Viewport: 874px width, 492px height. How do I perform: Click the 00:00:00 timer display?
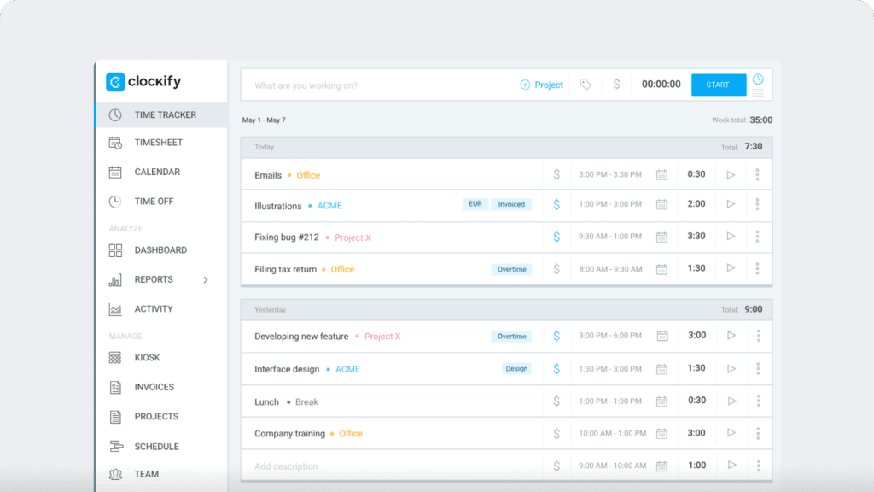(661, 85)
